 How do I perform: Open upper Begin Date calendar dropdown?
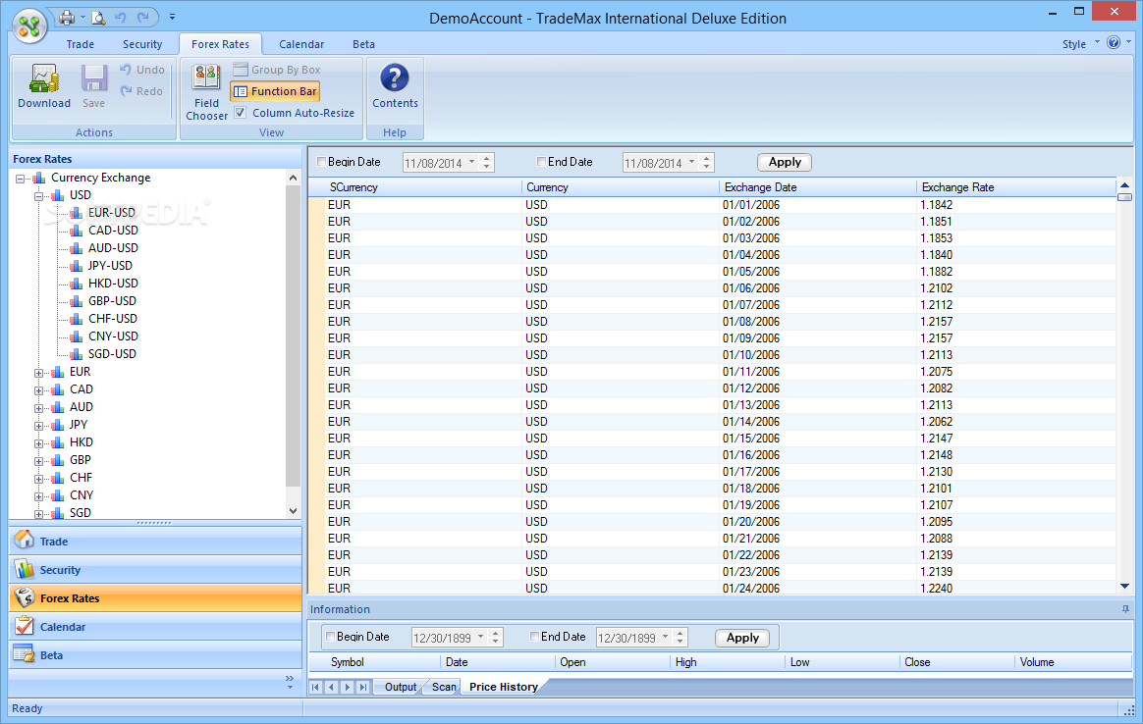click(471, 163)
